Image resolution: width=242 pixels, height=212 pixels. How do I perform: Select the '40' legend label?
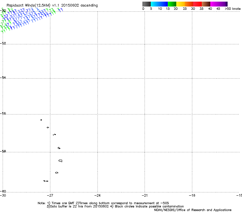click(210, 9)
